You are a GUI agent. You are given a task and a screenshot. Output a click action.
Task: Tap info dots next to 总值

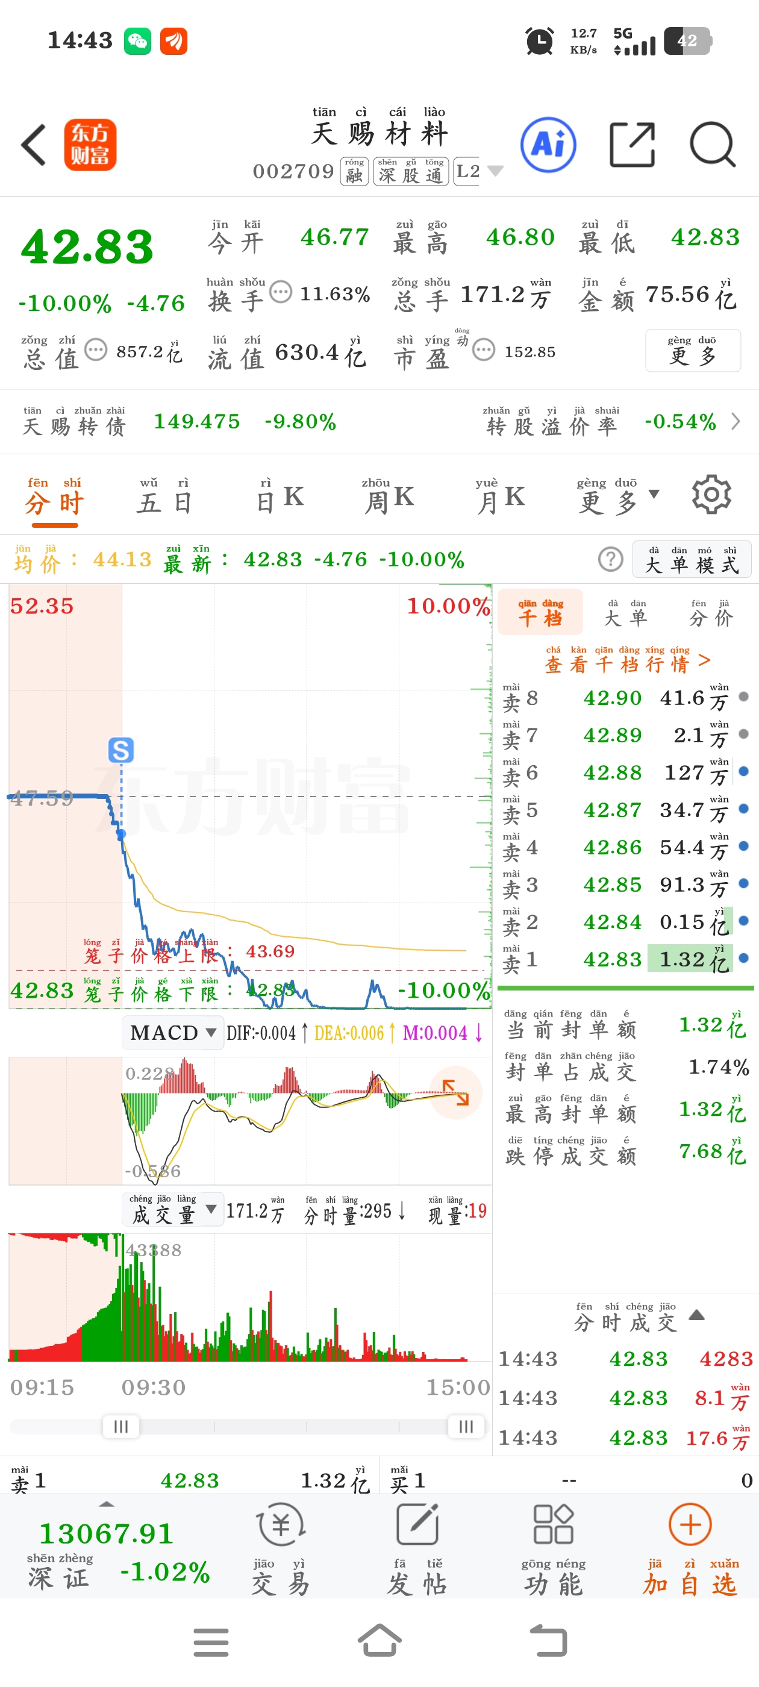pos(96,349)
